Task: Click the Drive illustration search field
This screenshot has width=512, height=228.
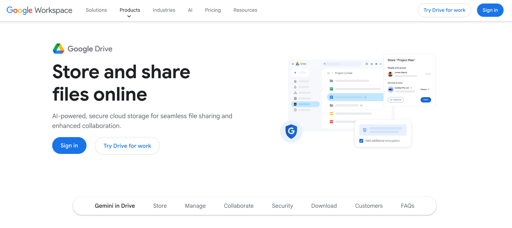Action: pyautogui.click(x=342, y=64)
